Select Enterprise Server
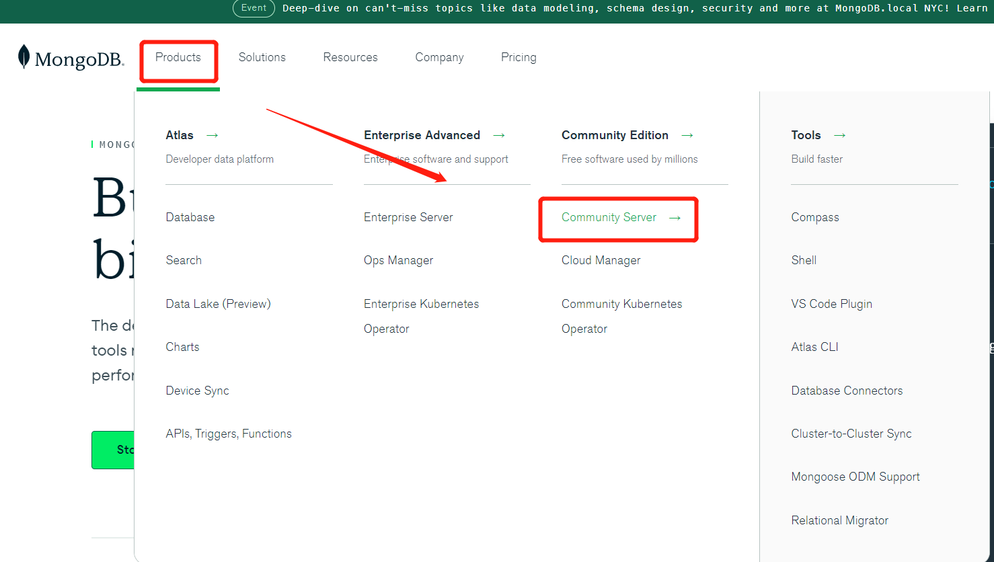This screenshot has height=562, width=994. (408, 217)
